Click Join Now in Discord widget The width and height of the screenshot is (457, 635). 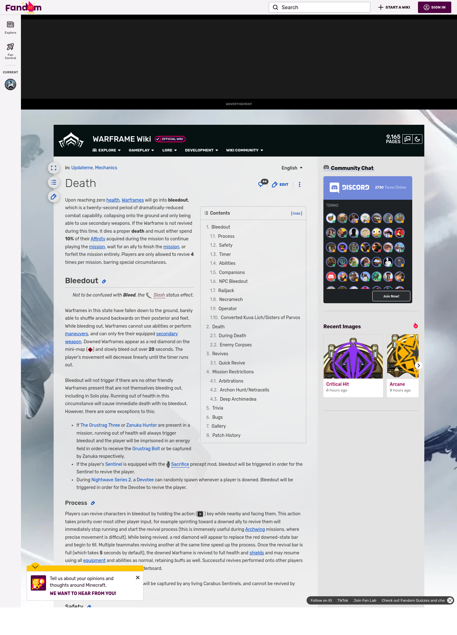[391, 296]
